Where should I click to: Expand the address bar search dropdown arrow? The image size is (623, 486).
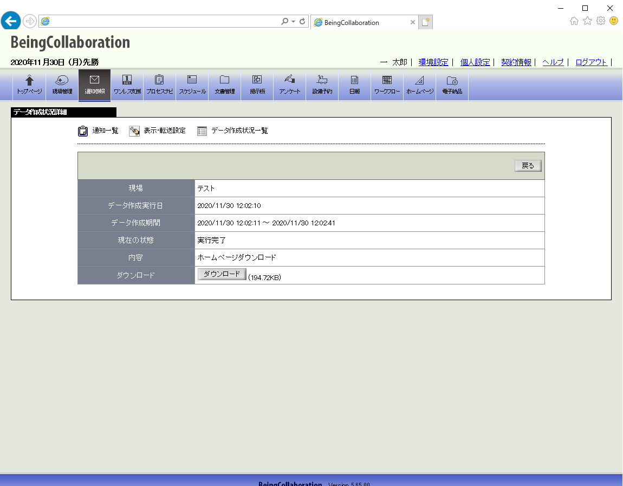point(293,22)
